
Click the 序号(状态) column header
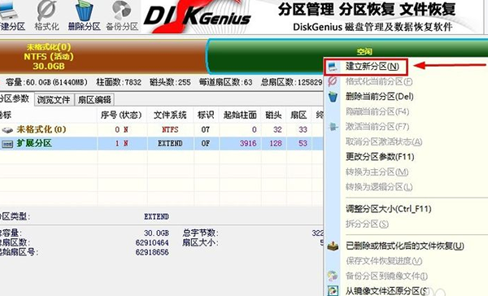tap(121, 115)
